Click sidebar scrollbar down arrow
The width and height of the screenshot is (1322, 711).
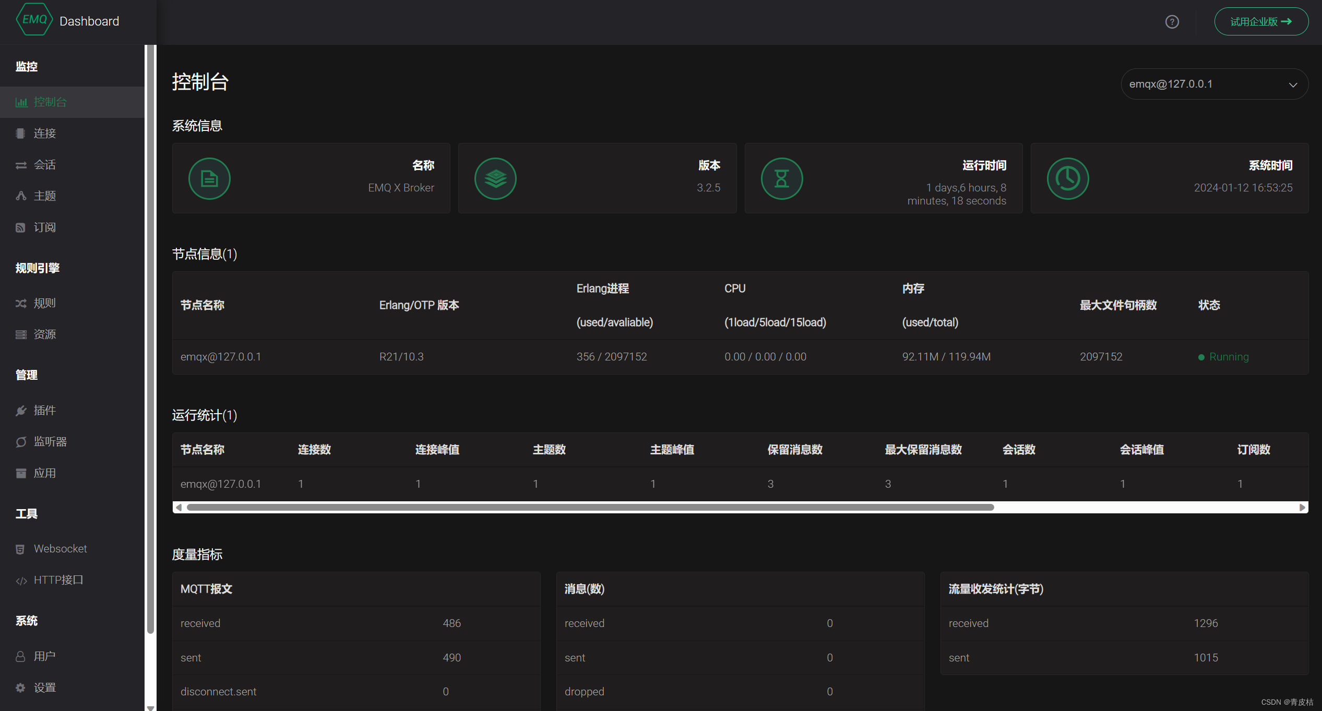point(150,707)
